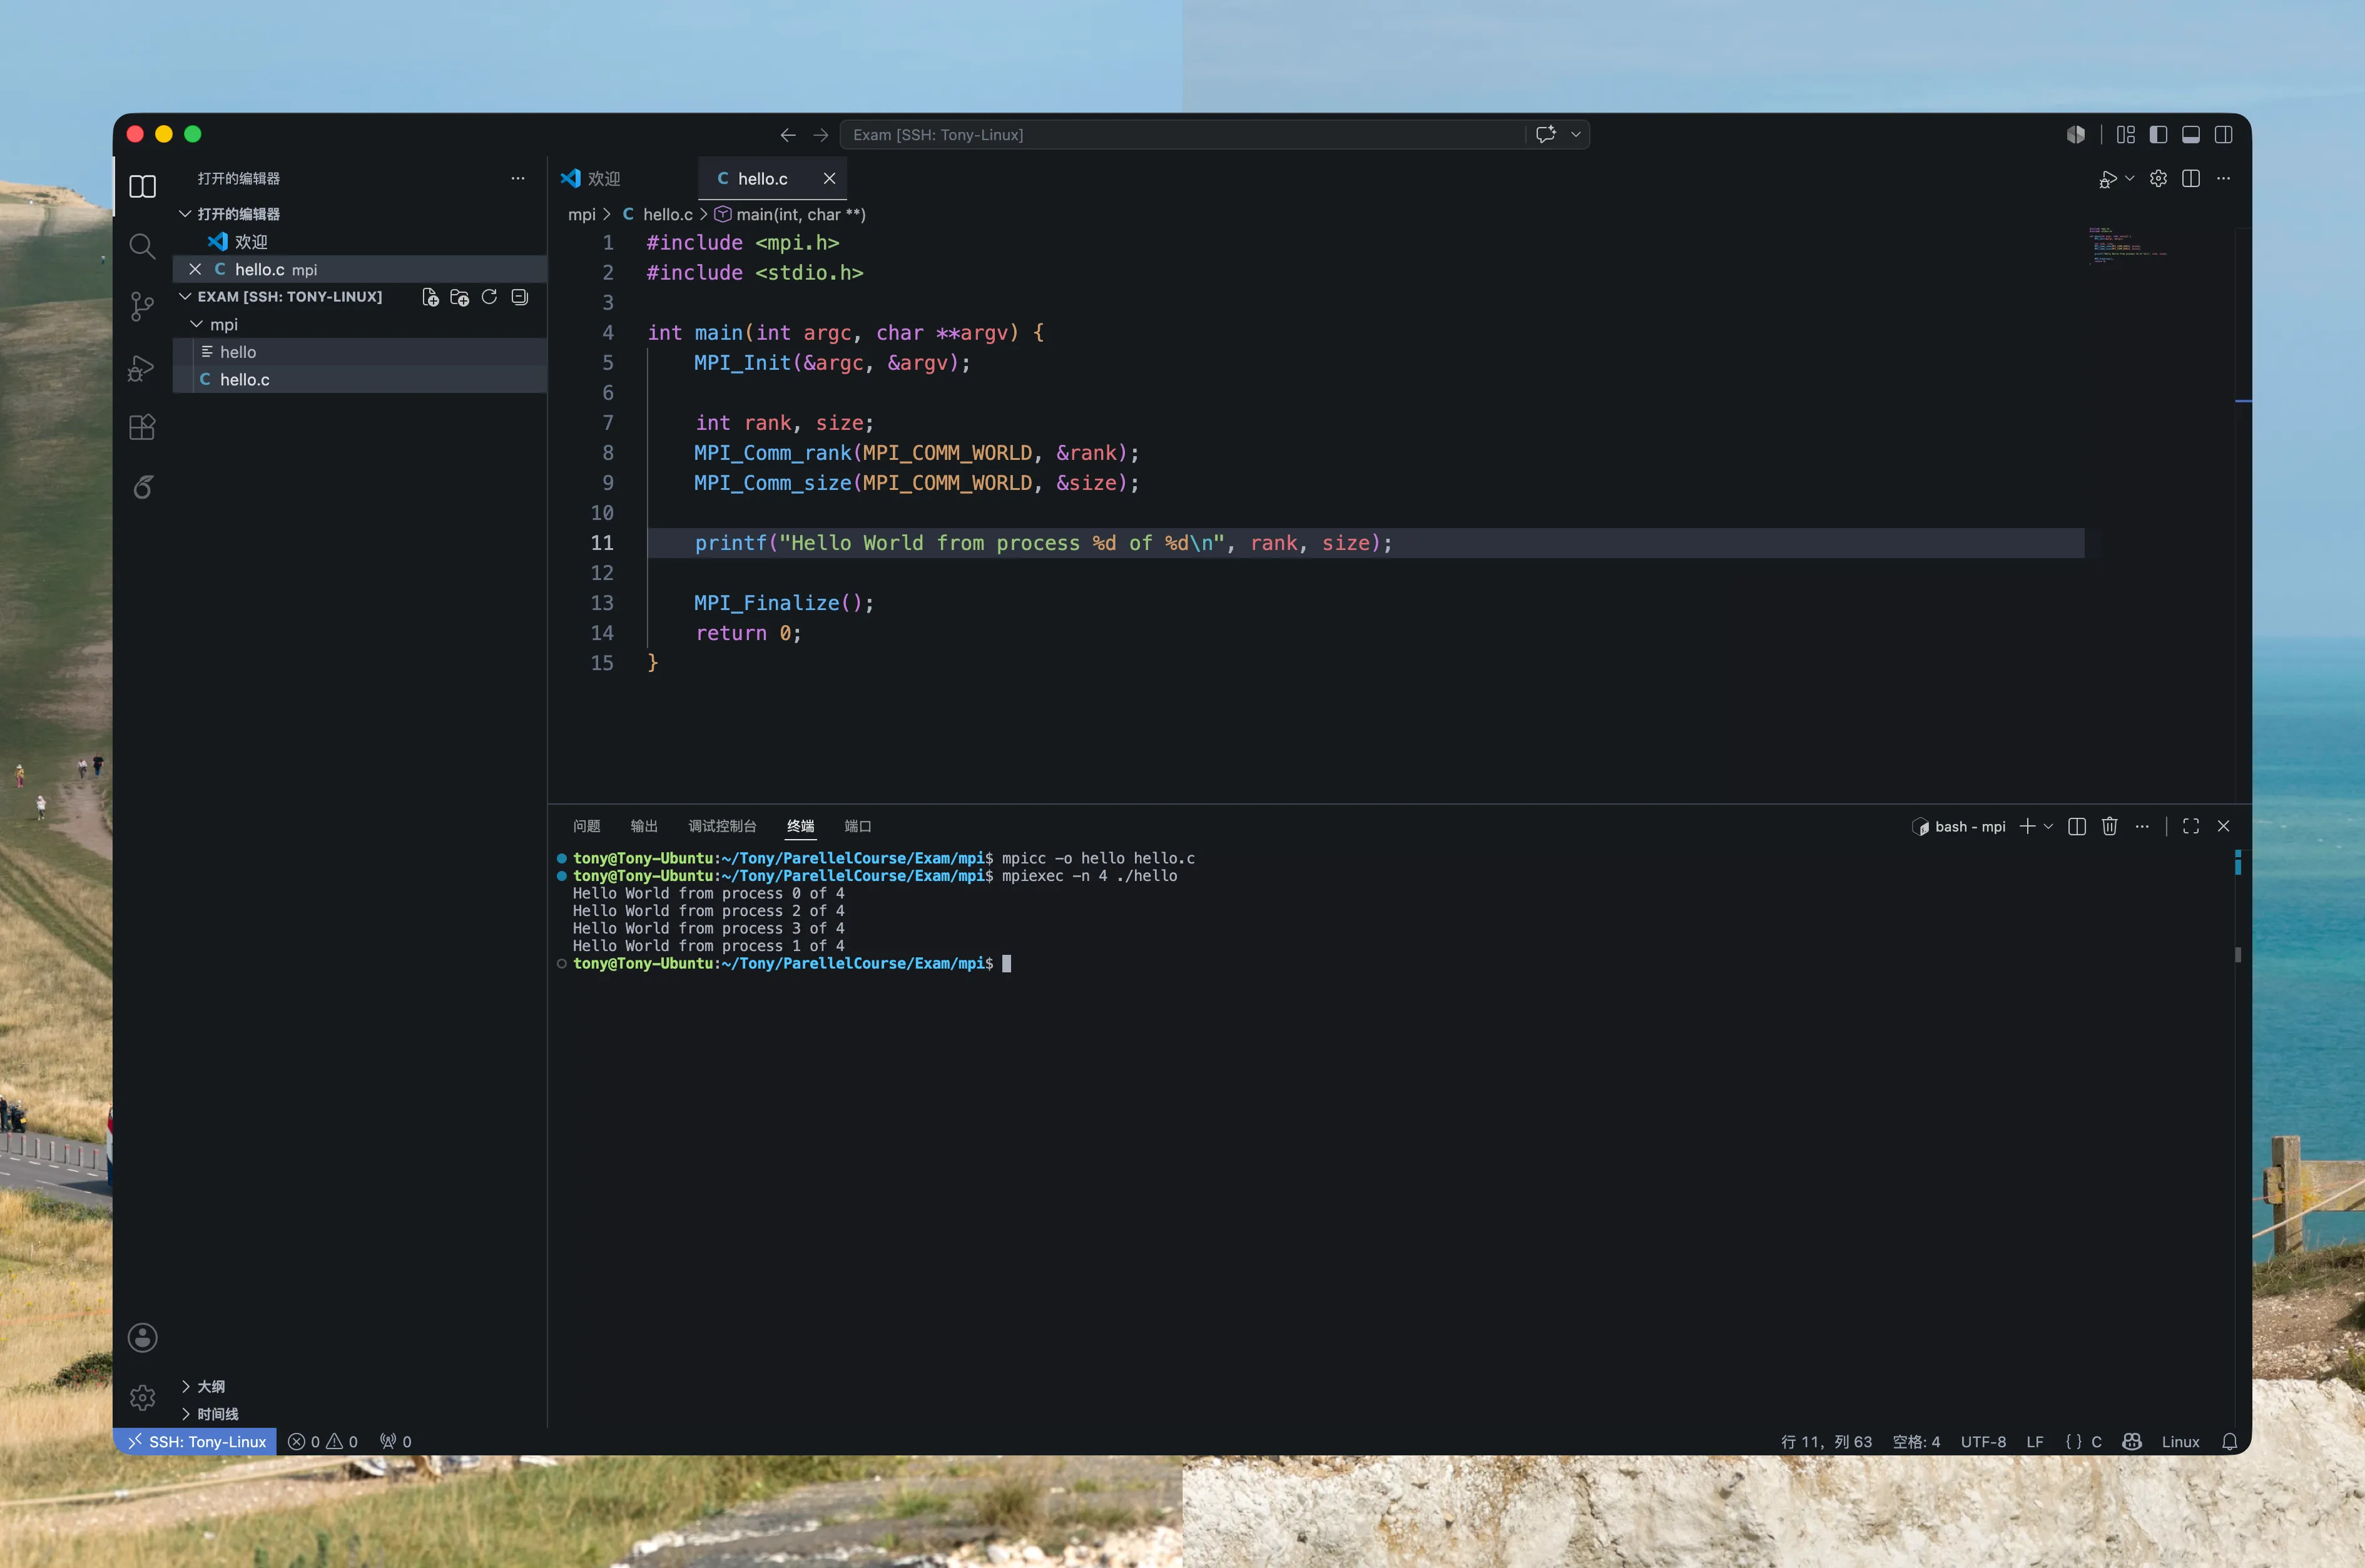Collapse the open editors section
The height and width of the screenshot is (1568, 2365).
pos(186,214)
